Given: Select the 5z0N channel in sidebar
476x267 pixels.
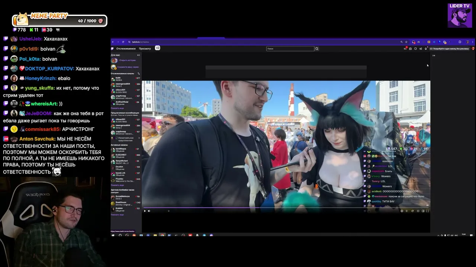Looking at the screenshot, I should click(x=126, y=79).
